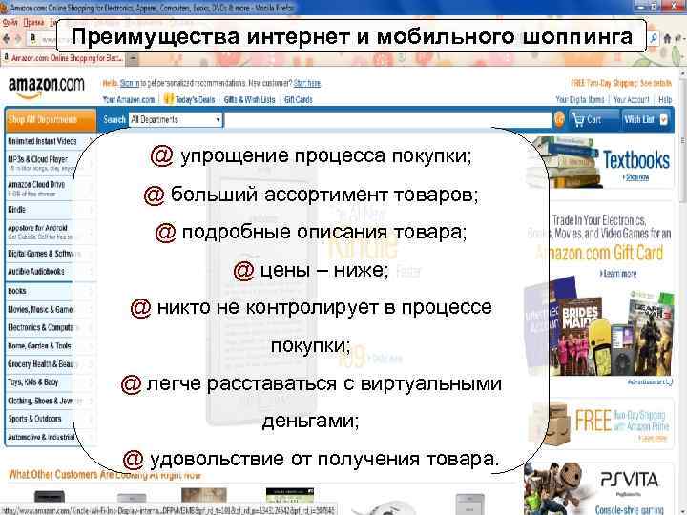This screenshot has width=687, height=515.
Task: Select Kindle department
Action: (x=16, y=209)
